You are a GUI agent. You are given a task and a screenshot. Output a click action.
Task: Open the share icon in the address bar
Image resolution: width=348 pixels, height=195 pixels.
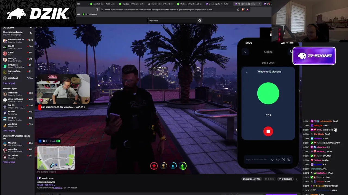tap(238, 9)
